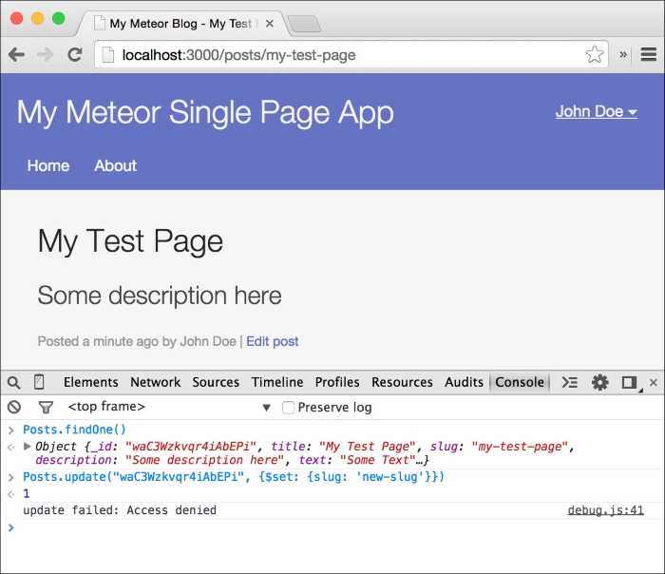The width and height of the screenshot is (665, 574).
Task: Focus the localhost:3000 address bar
Action: (x=351, y=55)
